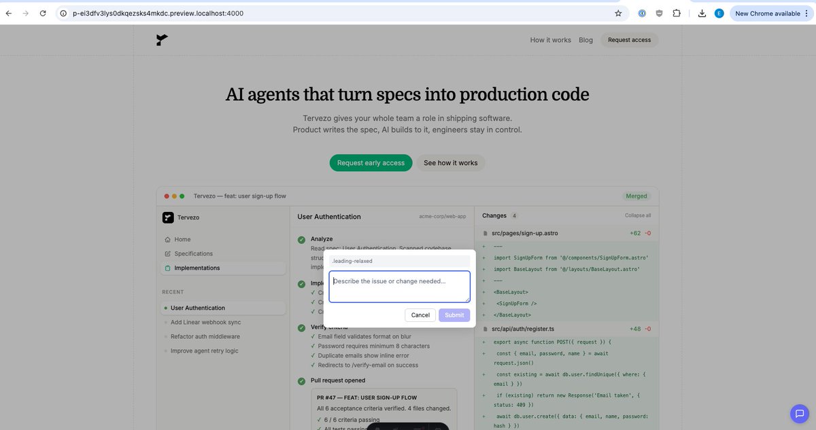
Task: Click the browser back arrow
Action: click(x=9, y=13)
